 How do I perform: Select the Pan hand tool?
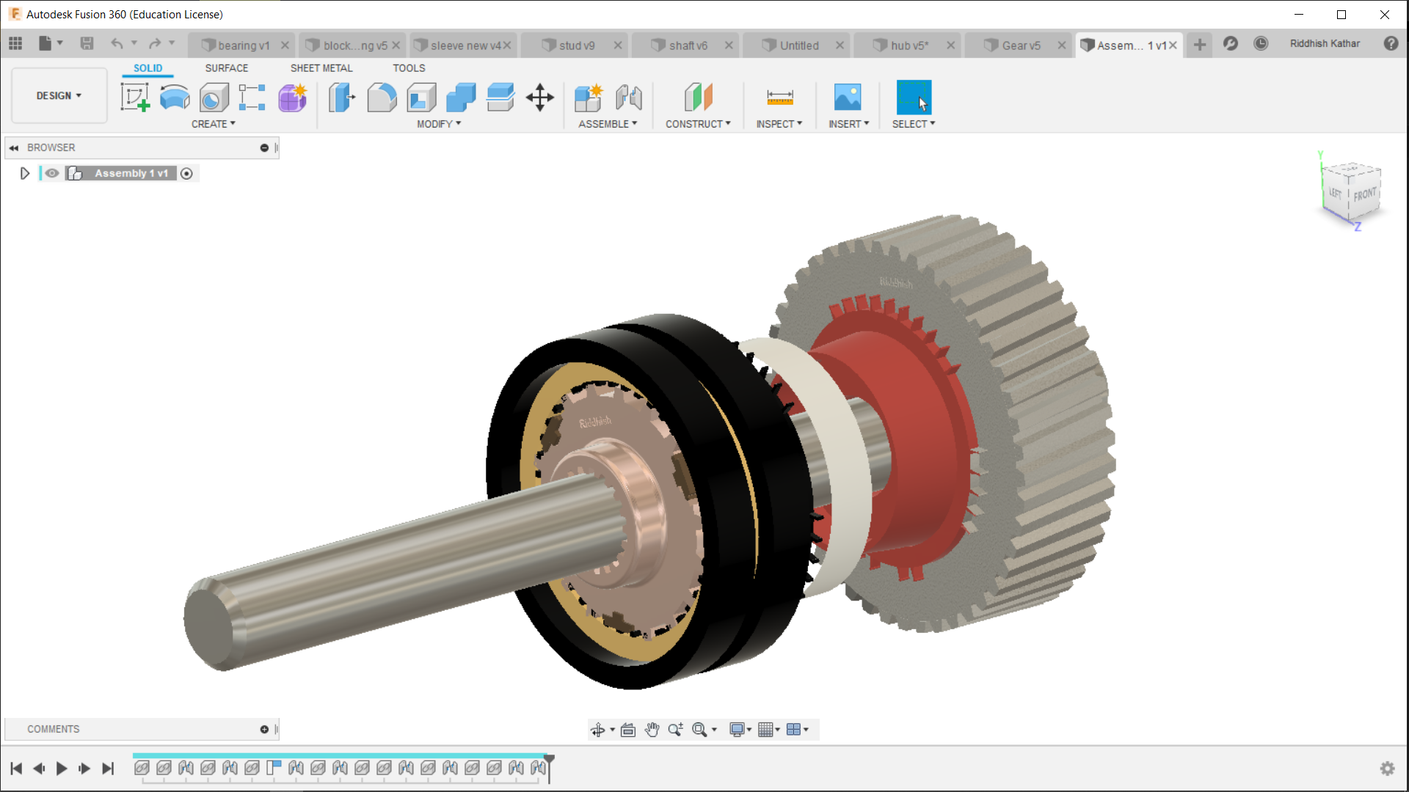[652, 729]
